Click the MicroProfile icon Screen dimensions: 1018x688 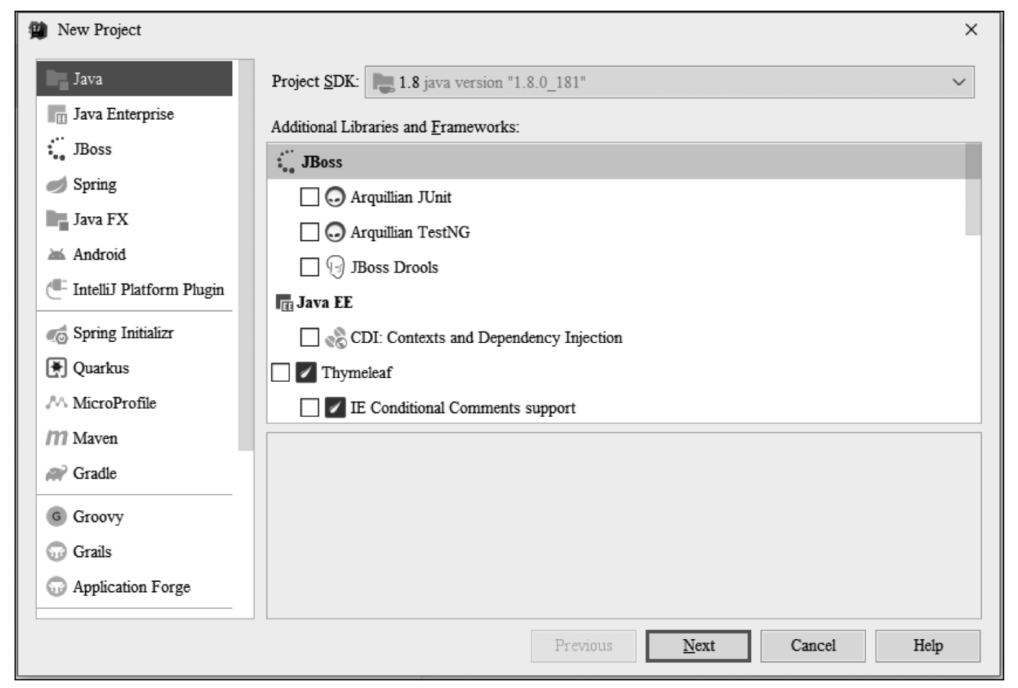tap(57, 403)
